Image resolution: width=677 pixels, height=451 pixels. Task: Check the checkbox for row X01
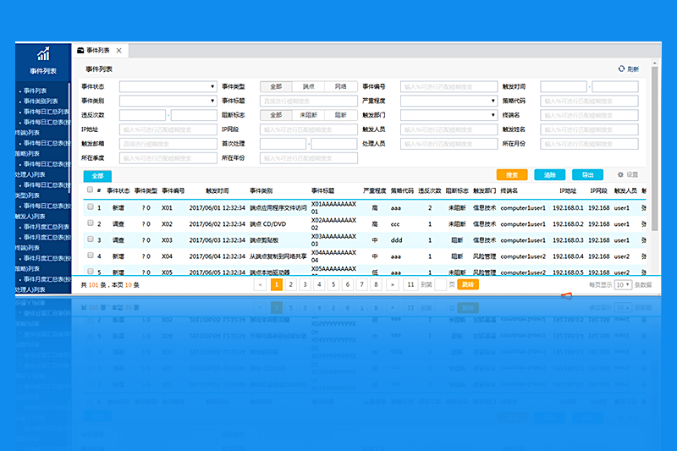[90, 207]
